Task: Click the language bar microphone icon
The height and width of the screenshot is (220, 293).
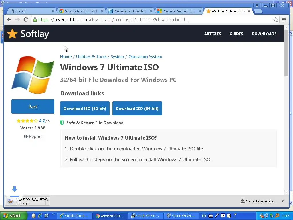Action: point(217,216)
